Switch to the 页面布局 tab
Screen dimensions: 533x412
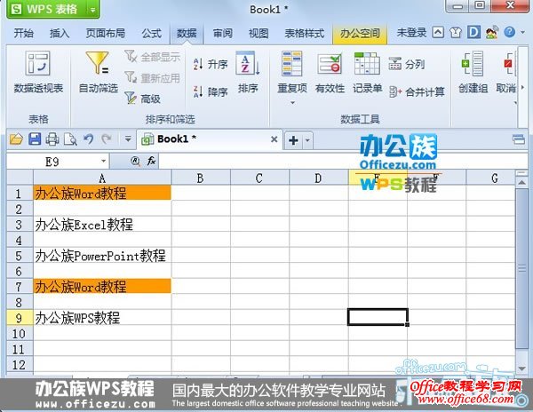click(x=106, y=33)
